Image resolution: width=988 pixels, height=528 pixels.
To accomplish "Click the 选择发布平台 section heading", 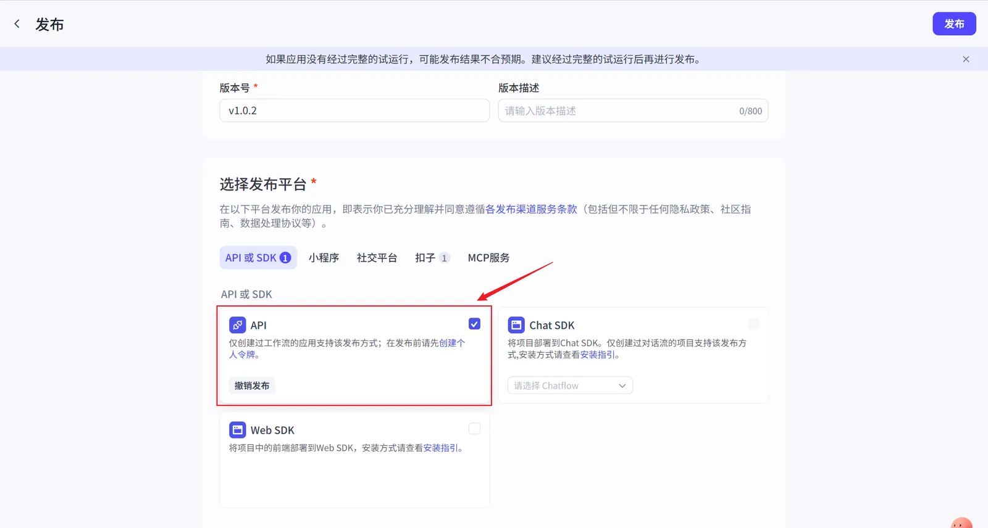I will pyautogui.click(x=263, y=184).
